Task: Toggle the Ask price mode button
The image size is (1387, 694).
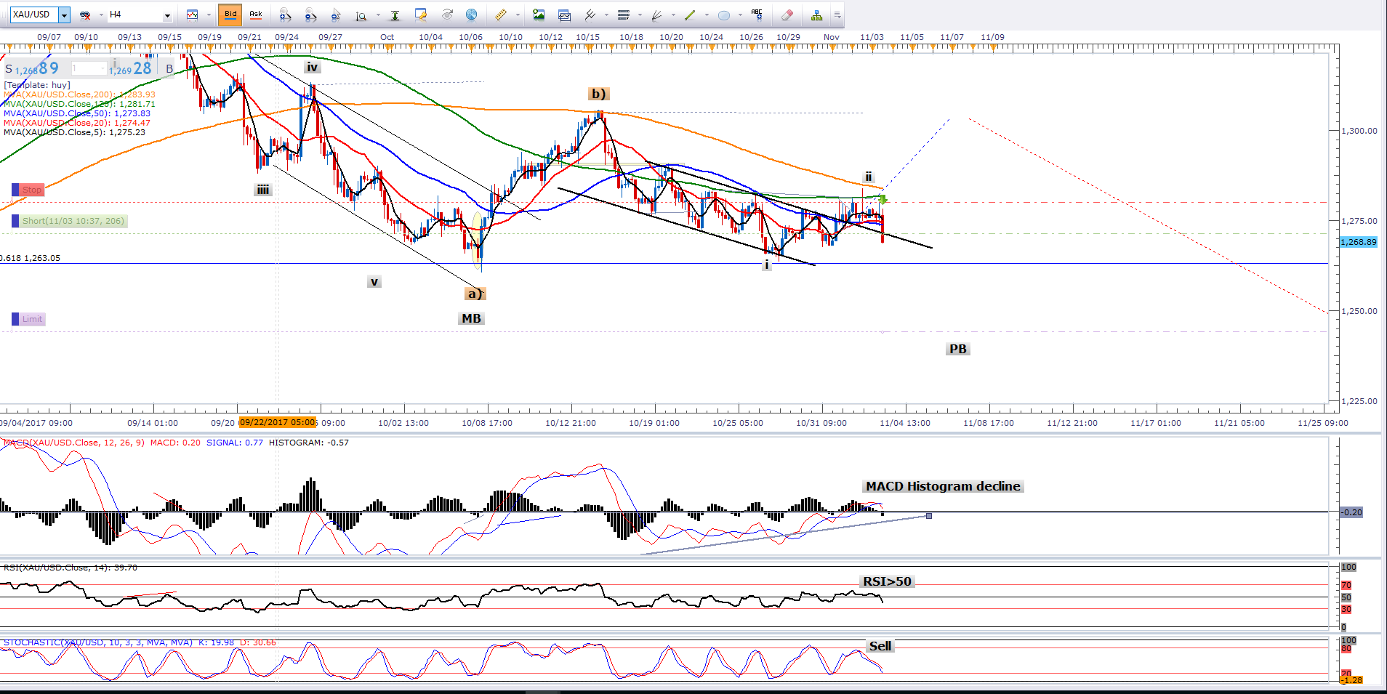Action: point(256,15)
